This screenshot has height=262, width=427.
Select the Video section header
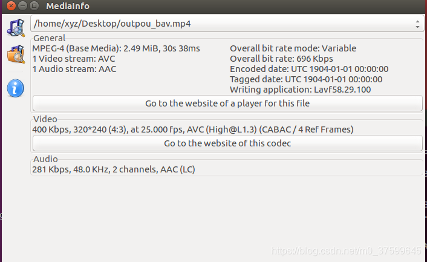click(45, 119)
